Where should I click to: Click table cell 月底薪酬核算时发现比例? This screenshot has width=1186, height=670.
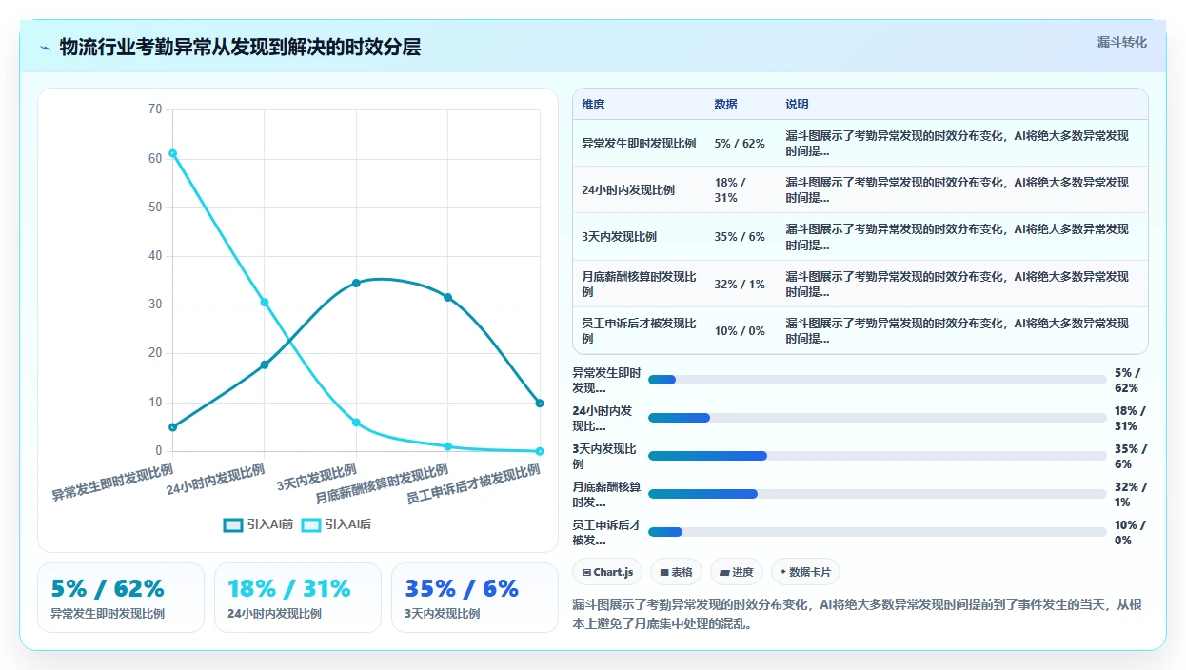pyautogui.click(x=639, y=284)
